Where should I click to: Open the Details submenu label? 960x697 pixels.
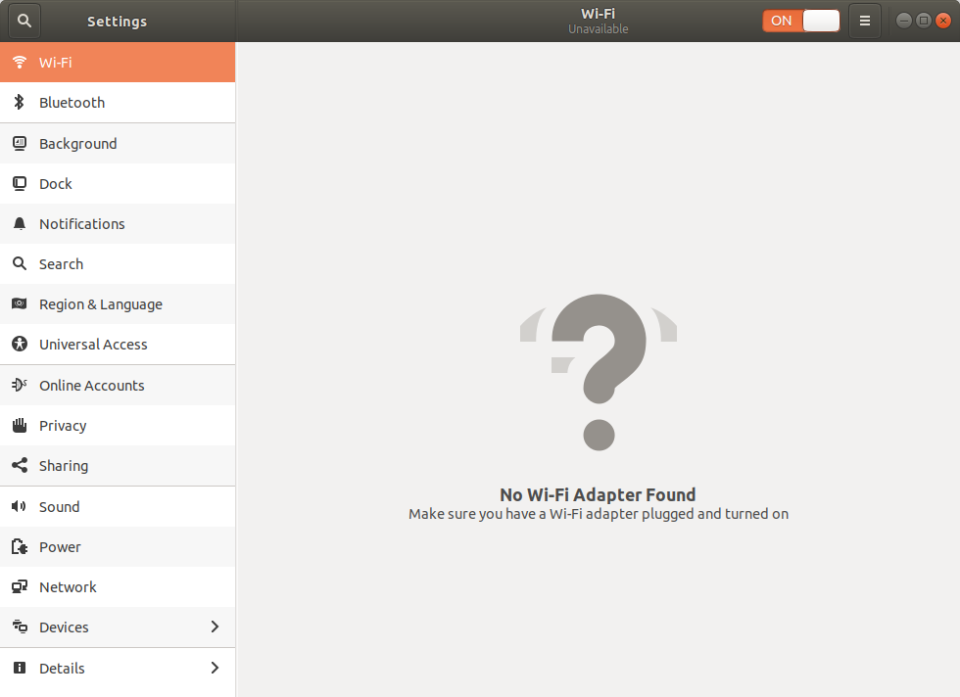click(62, 669)
